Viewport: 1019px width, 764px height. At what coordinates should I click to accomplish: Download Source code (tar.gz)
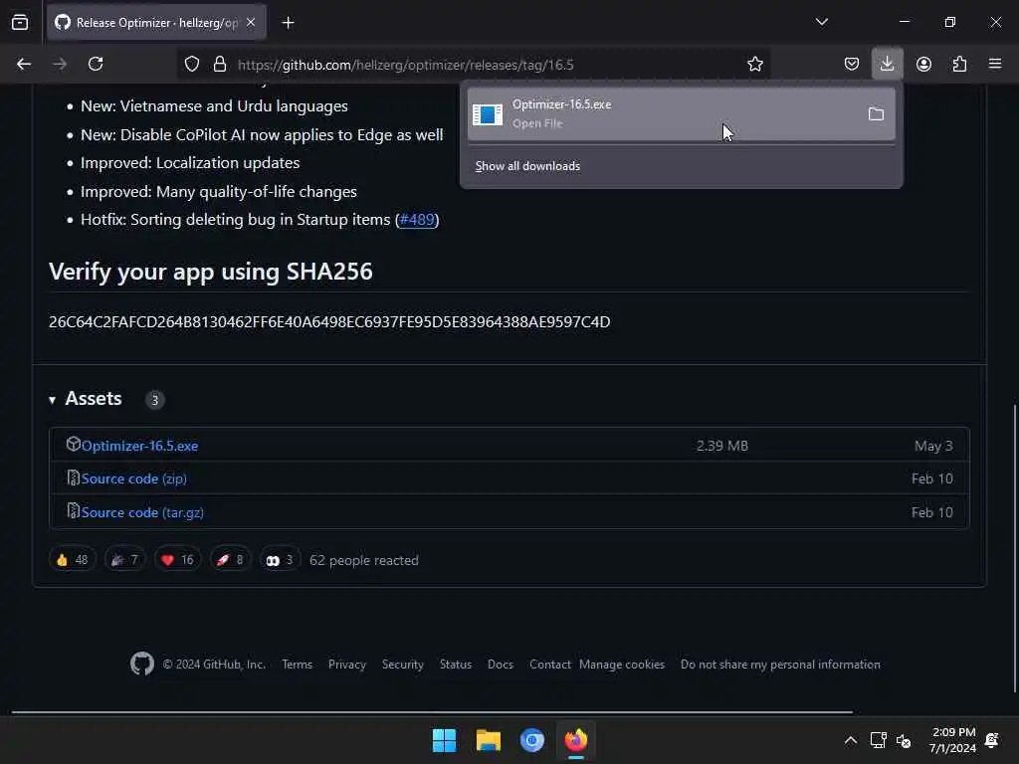pos(142,512)
